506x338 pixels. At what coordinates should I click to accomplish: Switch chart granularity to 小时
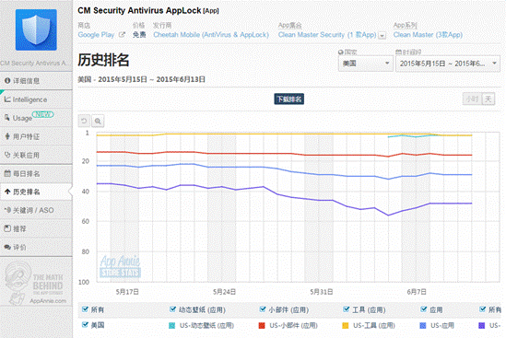pyautogui.click(x=472, y=99)
